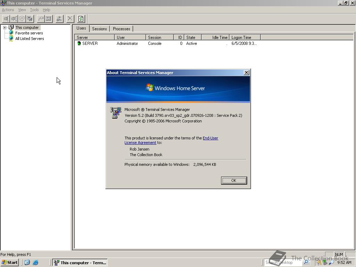Sort by the Idle Time column header

tap(216, 38)
